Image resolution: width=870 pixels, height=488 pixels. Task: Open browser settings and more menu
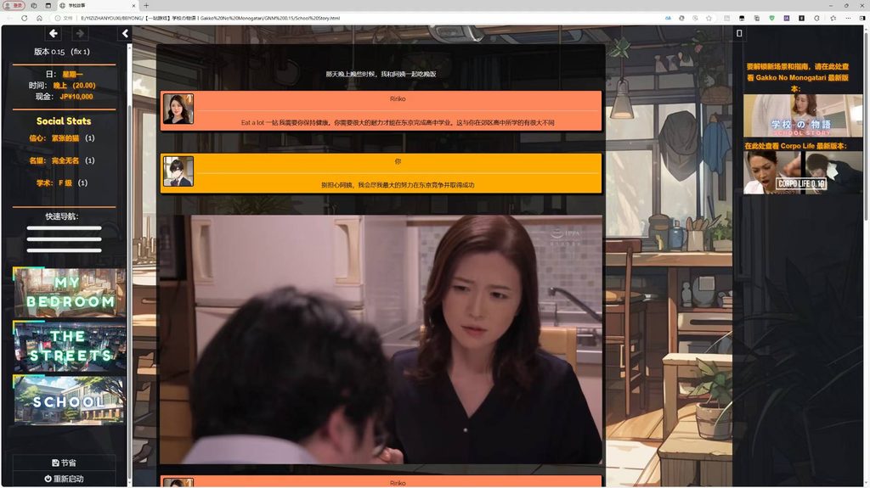[x=849, y=18]
